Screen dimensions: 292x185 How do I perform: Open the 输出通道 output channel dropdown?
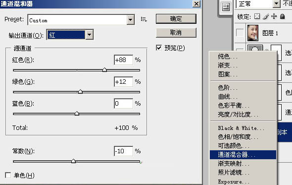(x=90, y=35)
